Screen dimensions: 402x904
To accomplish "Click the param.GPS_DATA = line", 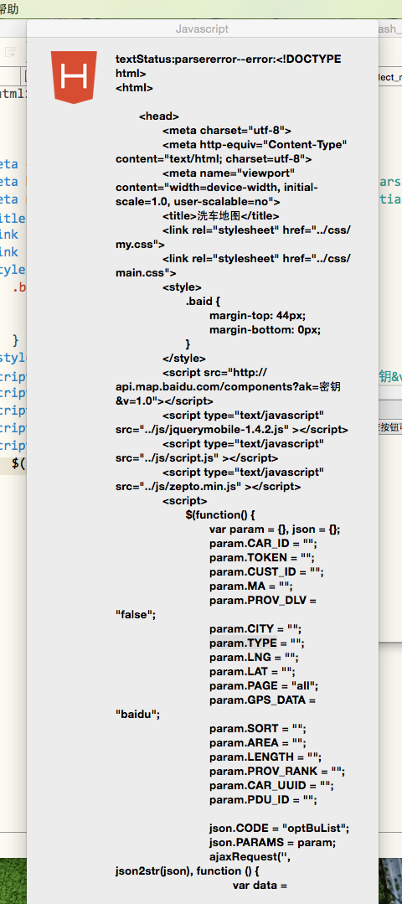I will (263, 700).
